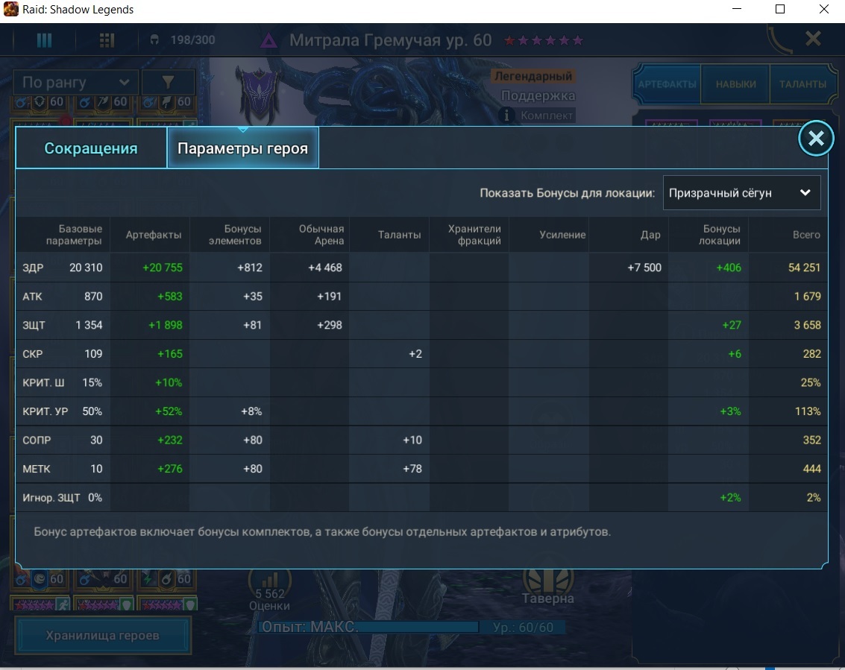Open the Артефакты tab
This screenshot has height=670, width=845.
[667, 84]
